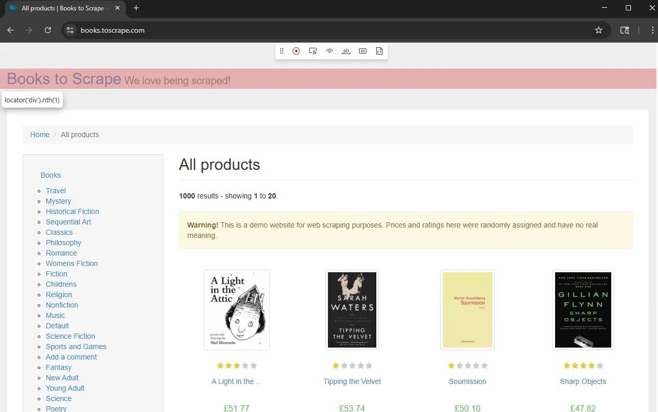The image size is (658, 412).
Task: Click the £47.82 price
Action: [583, 408]
